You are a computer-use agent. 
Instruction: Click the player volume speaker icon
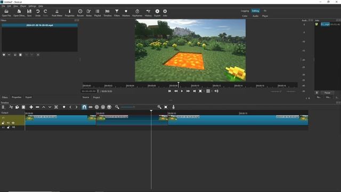216,91
